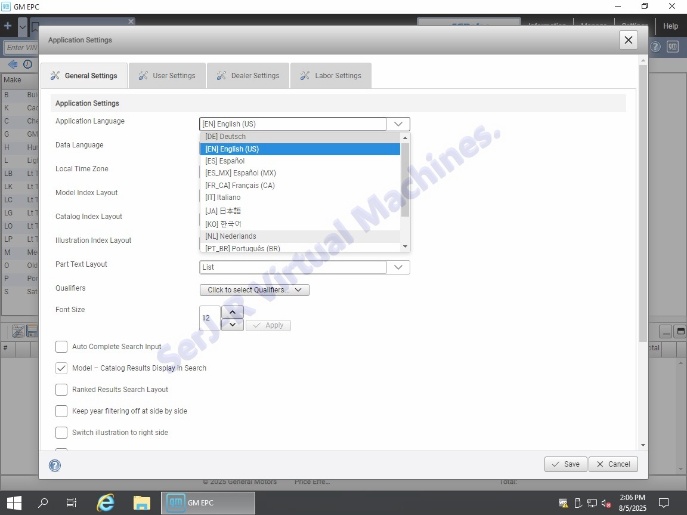Open the history clock icon

coord(27,64)
